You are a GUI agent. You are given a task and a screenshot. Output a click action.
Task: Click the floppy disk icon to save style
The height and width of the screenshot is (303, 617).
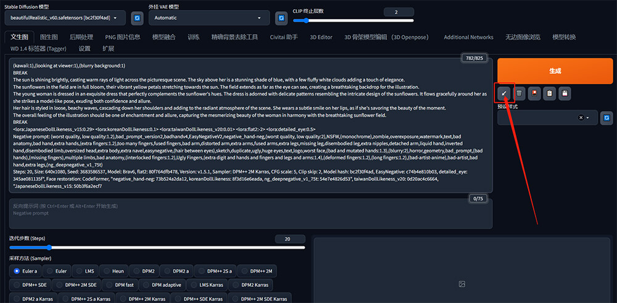pos(565,93)
